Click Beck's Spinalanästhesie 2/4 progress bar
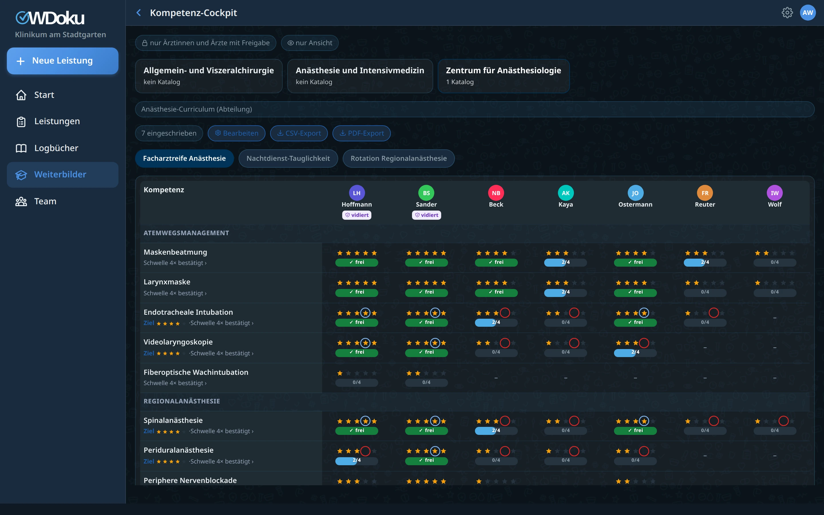This screenshot has height=515, width=824. [496, 431]
